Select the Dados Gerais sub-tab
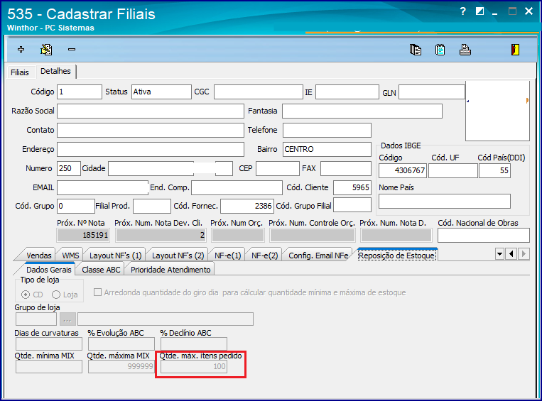 [49, 270]
